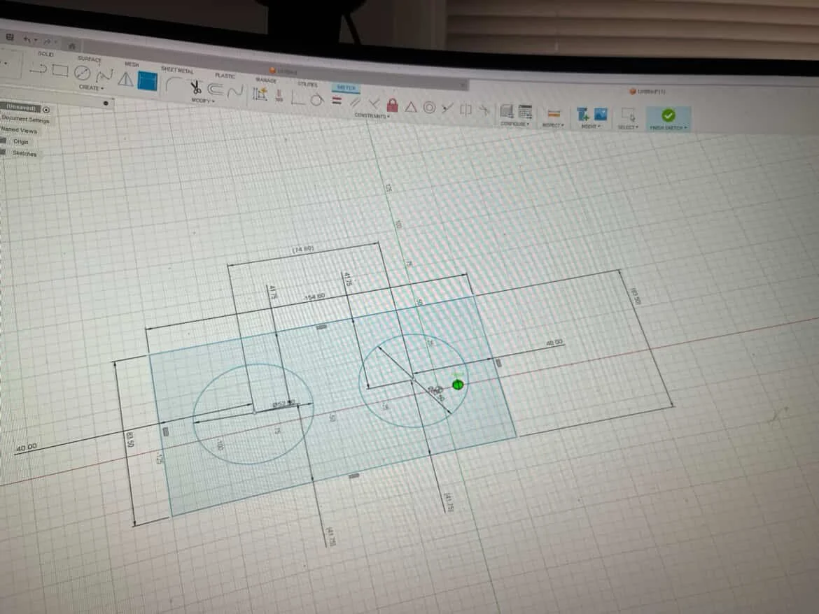Switch to the SKETCH tab
This screenshot has width=819, height=614.
coord(346,87)
